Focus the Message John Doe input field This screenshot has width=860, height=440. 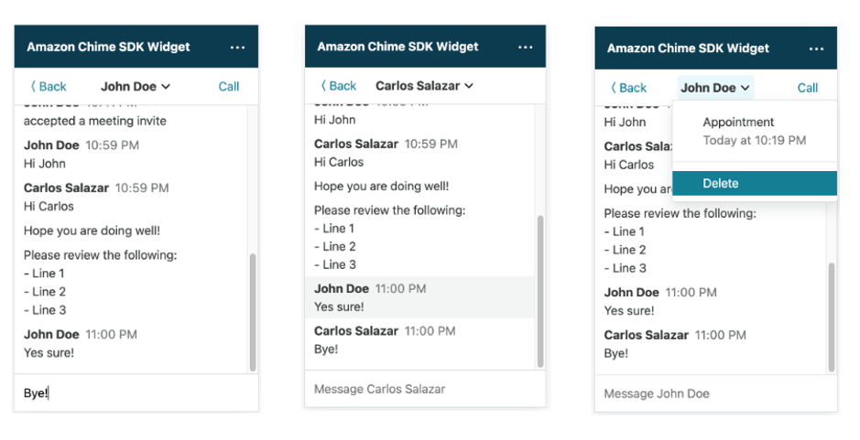coord(715,393)
